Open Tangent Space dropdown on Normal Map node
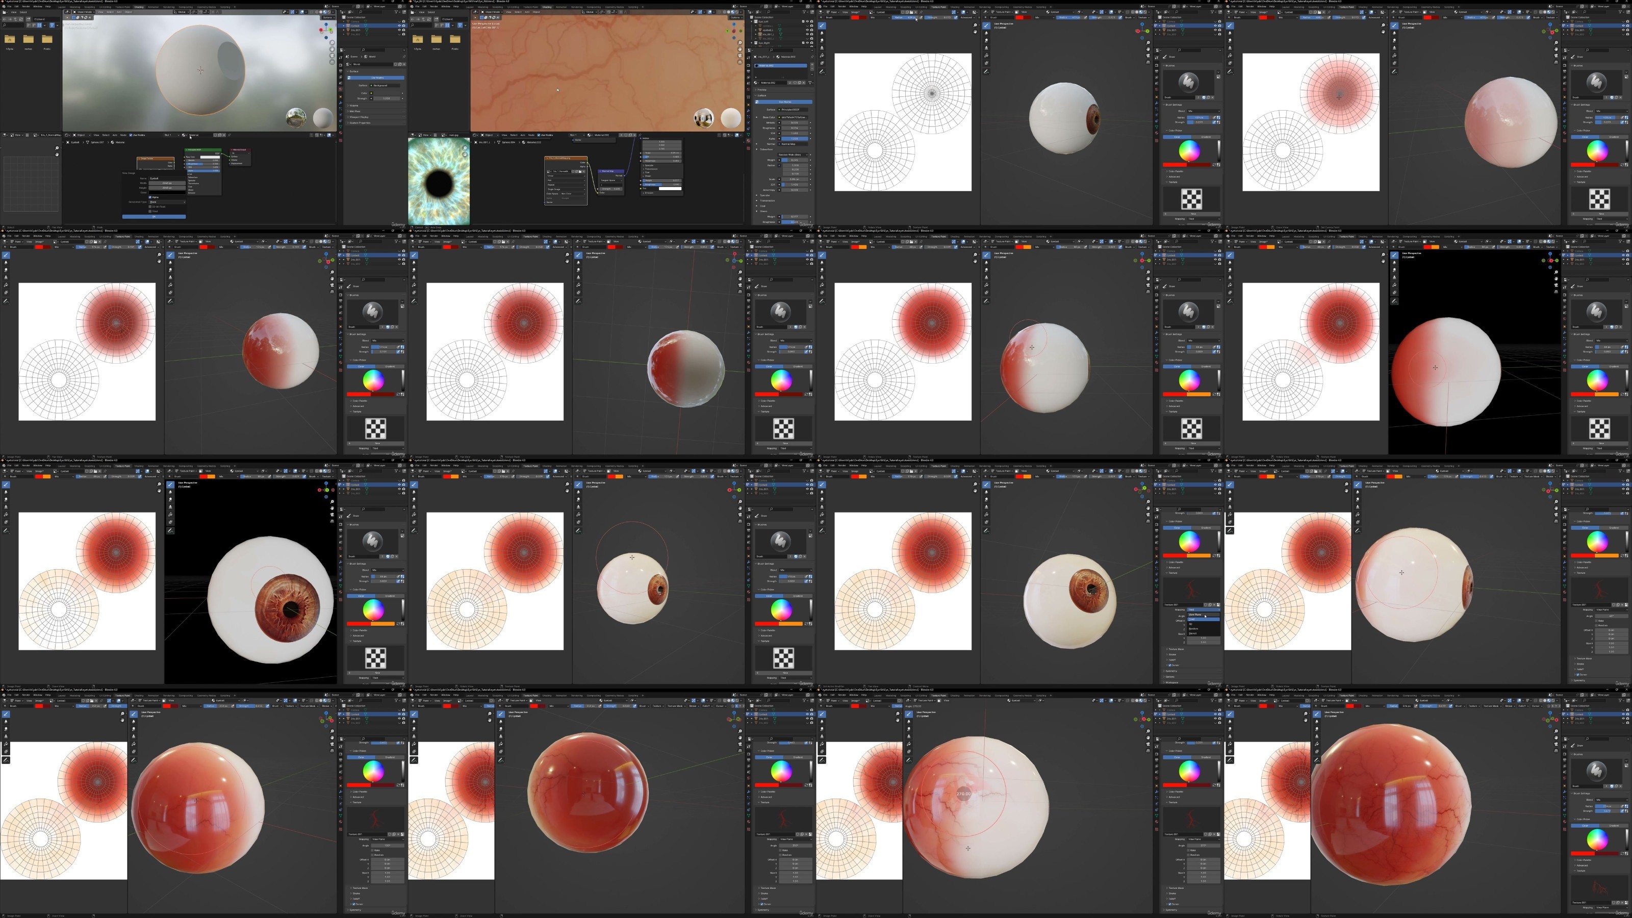1632x918 pixels. tap(611, 181)
